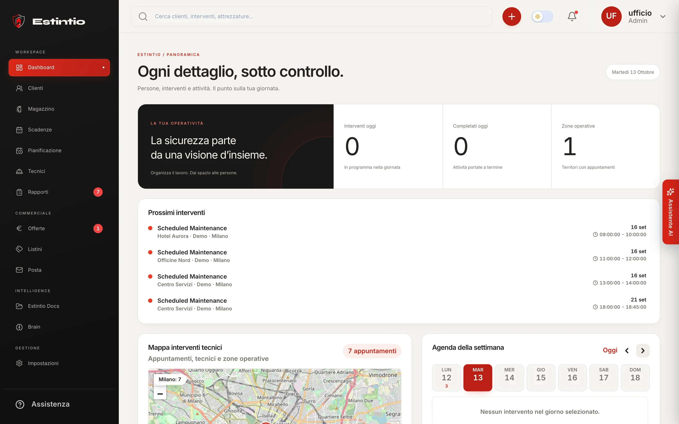Open the 21 set Centro Servizi intervention
Screen dimensions: 679x424
(397, 304)
